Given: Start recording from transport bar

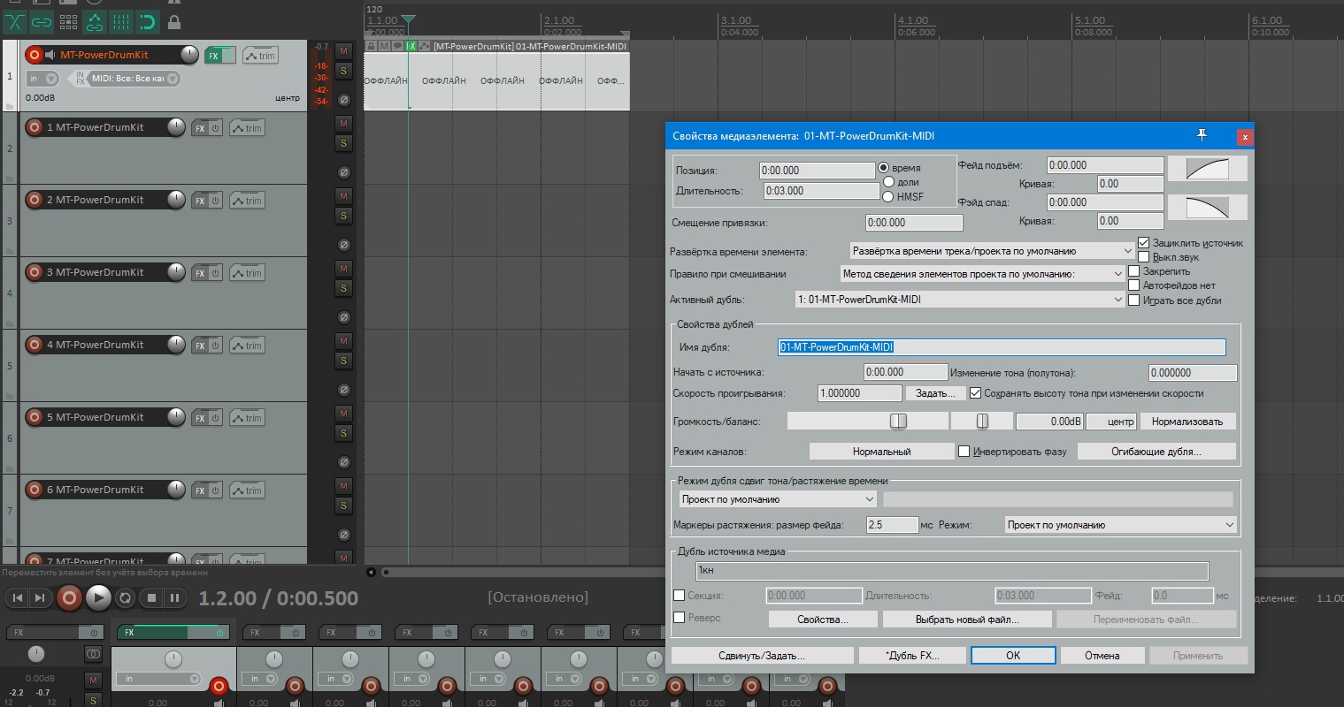Looking at the screenshot, I should pos(69,598).
